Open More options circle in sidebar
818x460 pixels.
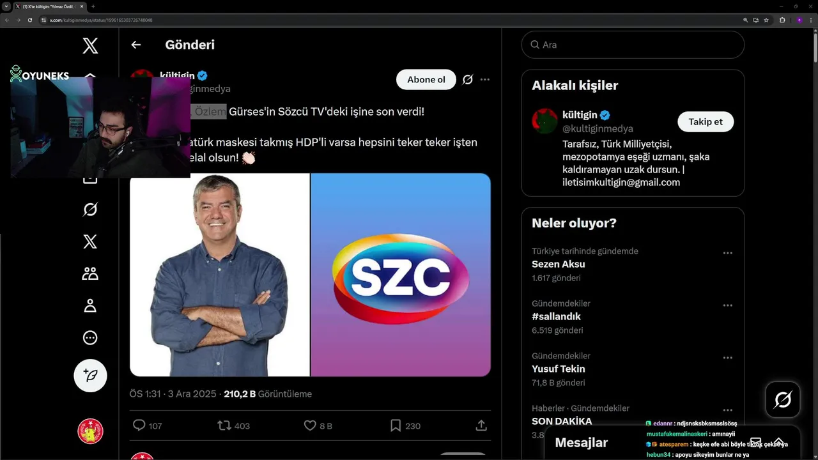[x=90, y=337]
